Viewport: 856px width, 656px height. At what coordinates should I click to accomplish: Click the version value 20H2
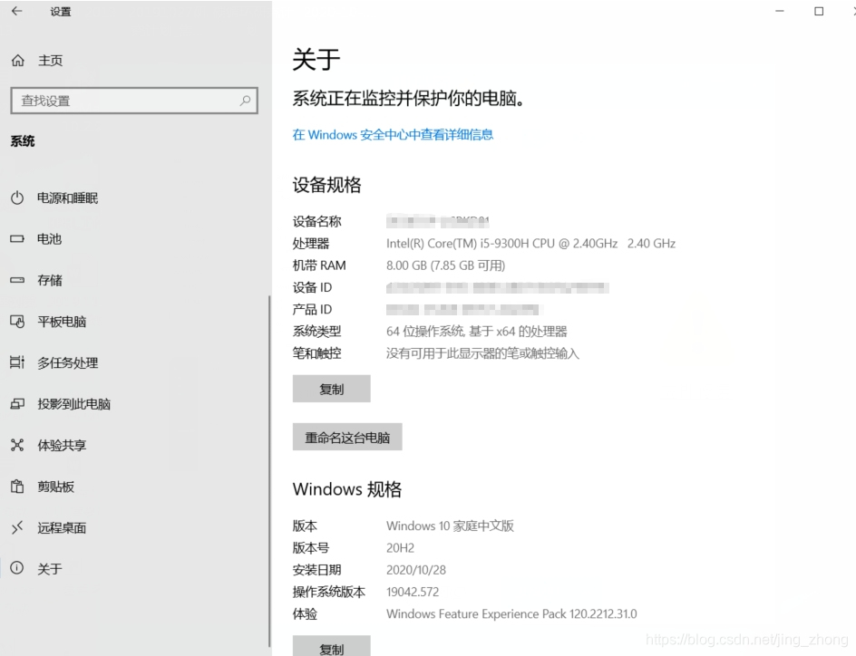click(x=400, y=548)
